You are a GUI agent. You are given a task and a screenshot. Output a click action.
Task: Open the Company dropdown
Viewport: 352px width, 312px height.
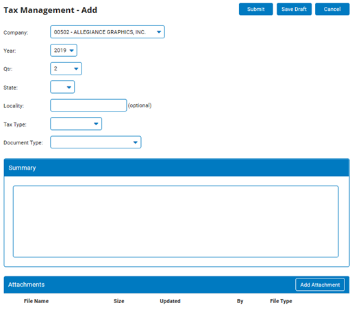pyautogui.click(x=108, y=32)
